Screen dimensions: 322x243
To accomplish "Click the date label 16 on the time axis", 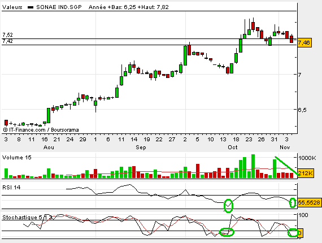I will [x=45, y=140].
